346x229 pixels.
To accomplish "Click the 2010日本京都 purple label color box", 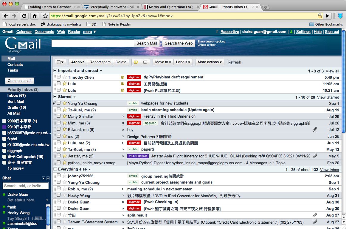I will click(4, 127).
